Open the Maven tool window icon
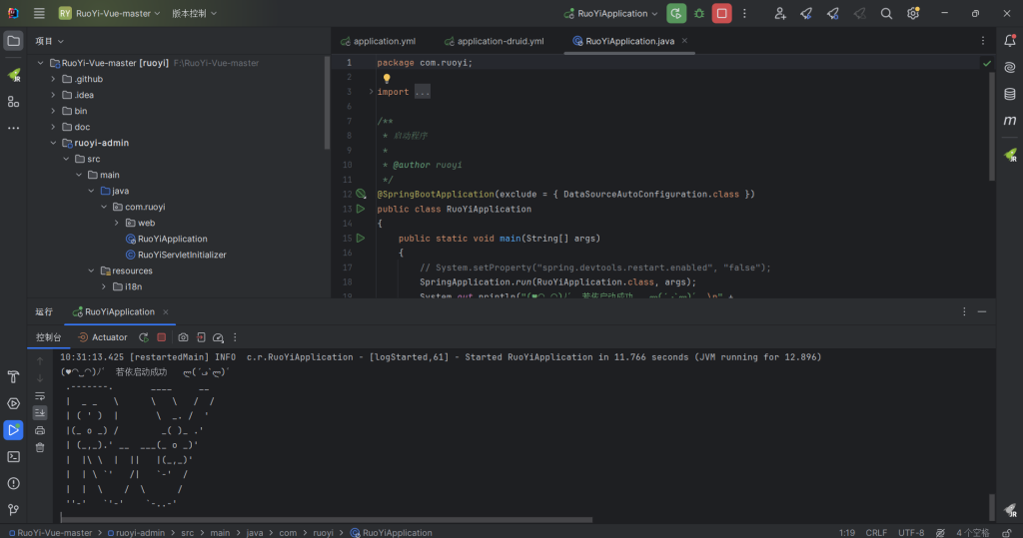The height and width of the screenshot is (538, 1023). click(1010, 120)
